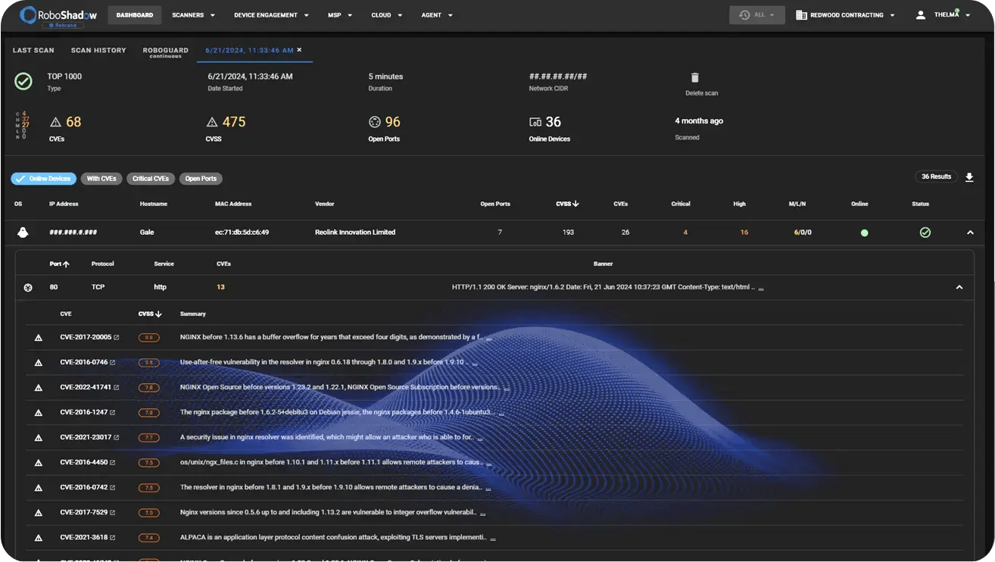Click the Dashboard navigation button
Screen dimensions: 995x562
135,15
